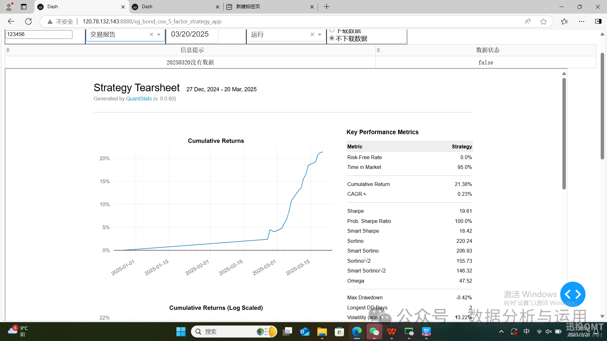Viewport: 607px width, 341px height.
Task: Click the Strategy Tearsheet heading
Action: coord(137,88)
